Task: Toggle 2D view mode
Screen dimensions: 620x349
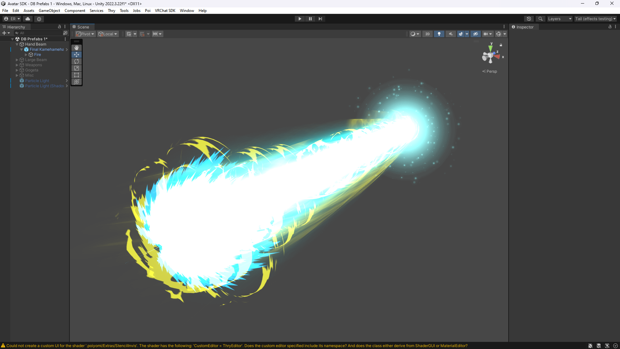Action: (428, 34)
